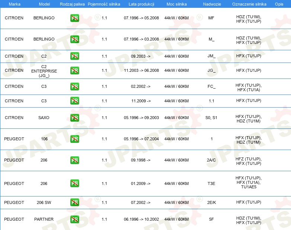Image resolution: width=291 pixels, height=230 pixels.
Task: Click the fuel icon in the Citroen C2 JM_ row
Action: pyautogui.click(x=74, y=56)
